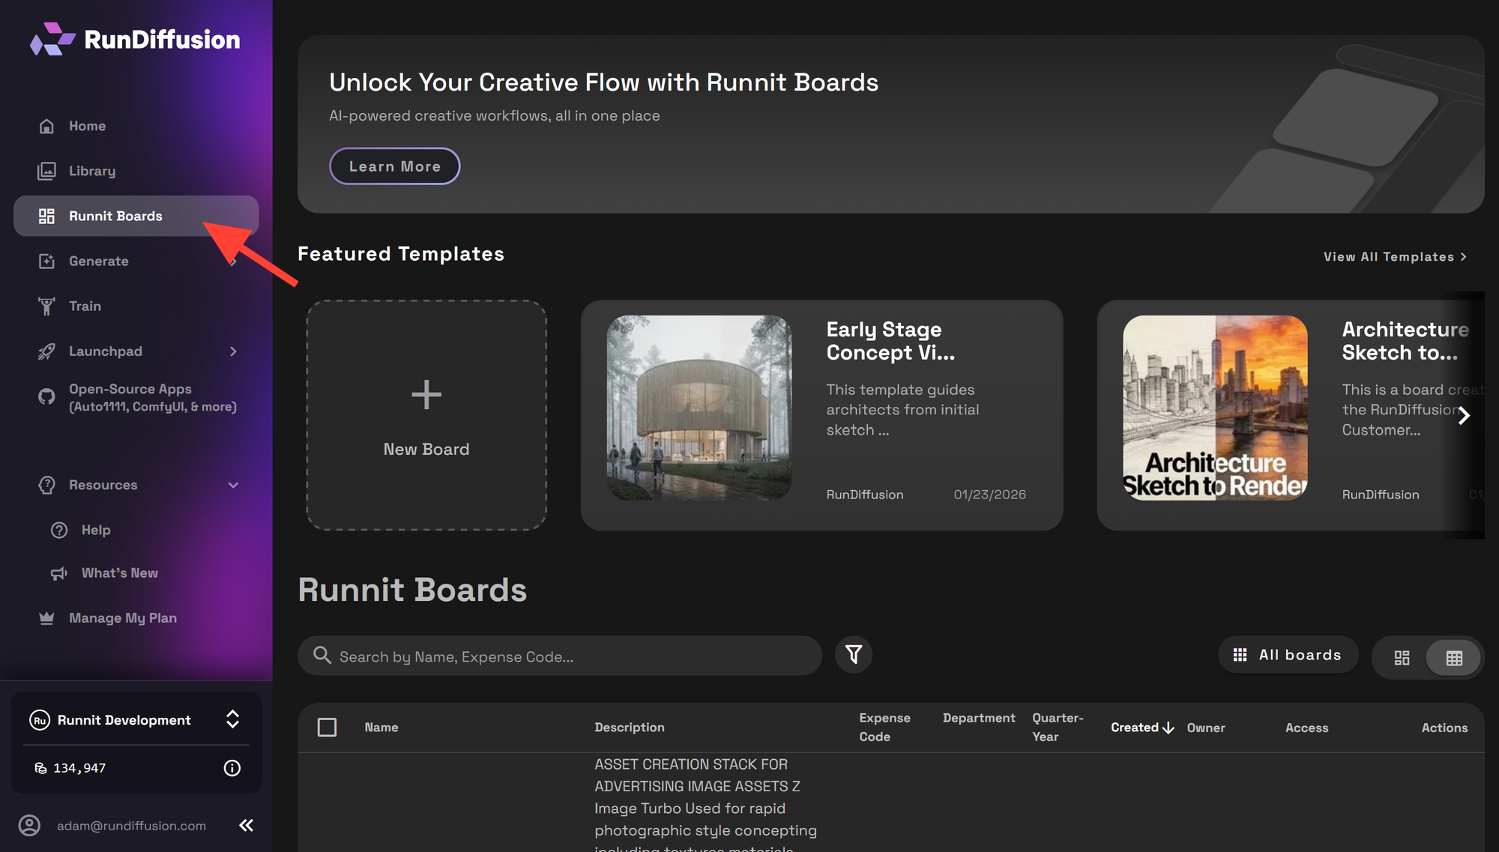Collapse the Resources section
1499x852 pixels.
click(x=233, y=485)
